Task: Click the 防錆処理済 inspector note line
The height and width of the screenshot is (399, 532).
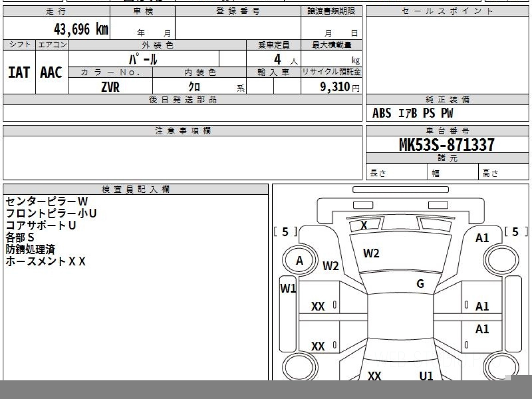Action: (x=30, y=250)
